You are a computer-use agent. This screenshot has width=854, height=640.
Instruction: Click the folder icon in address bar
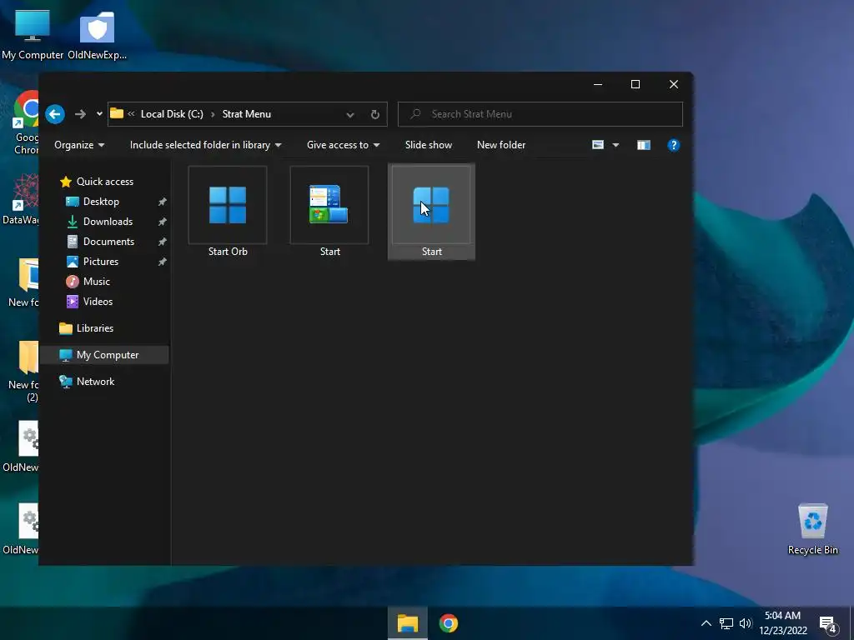tap(117, 113)
